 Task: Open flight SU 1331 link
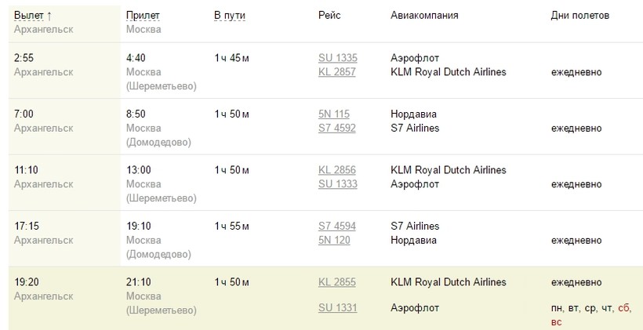[337, 308]
